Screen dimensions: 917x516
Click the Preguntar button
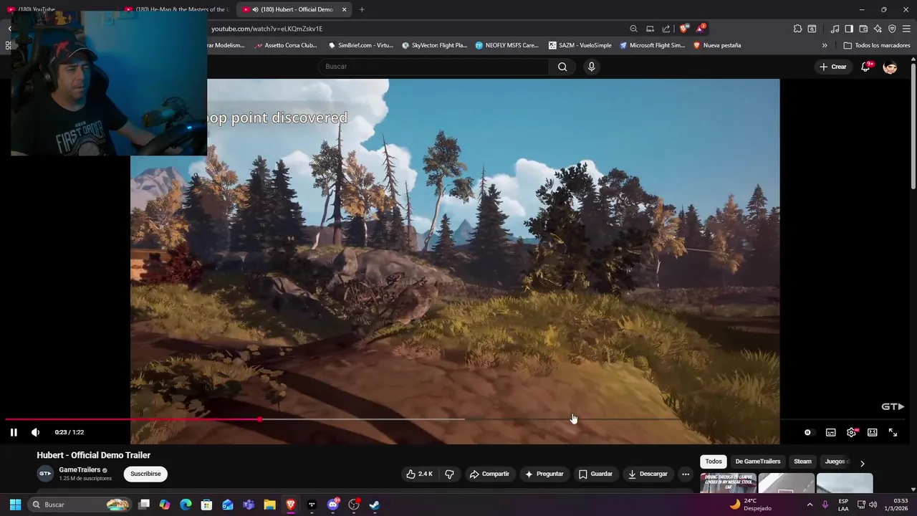(x=544, y=474)
